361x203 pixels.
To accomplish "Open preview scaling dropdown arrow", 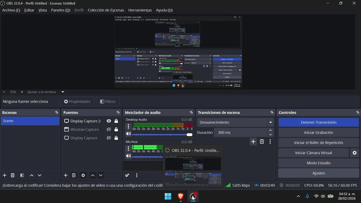I will click(63, 92).
